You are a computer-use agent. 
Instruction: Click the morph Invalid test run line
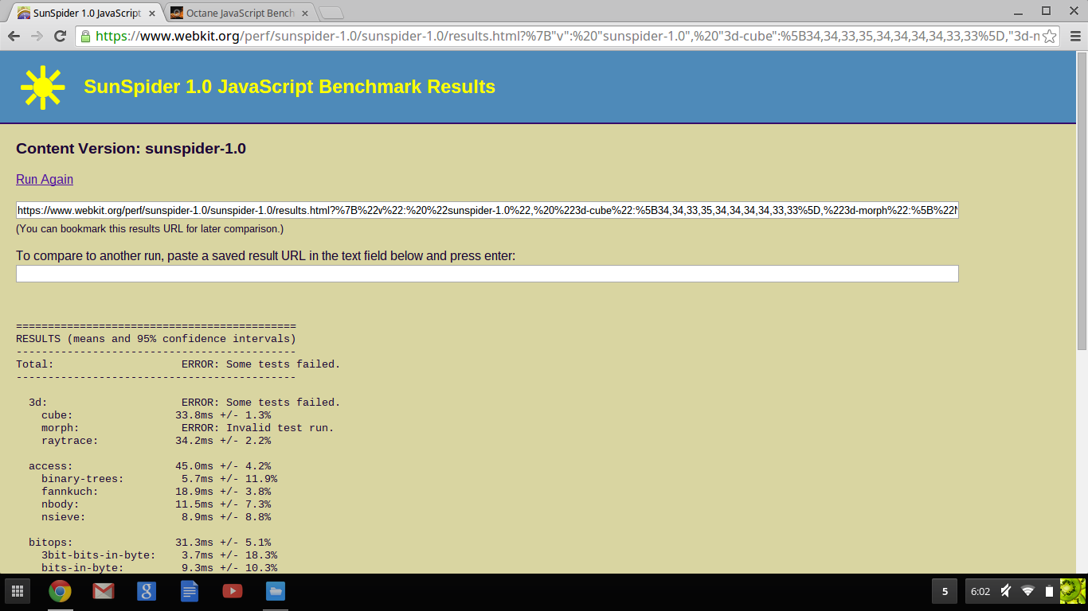188,428
